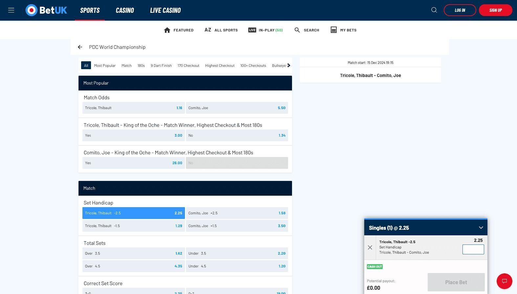Click the betslip stake input field
This screenshot has height=294, width=517.
(473, 249)
